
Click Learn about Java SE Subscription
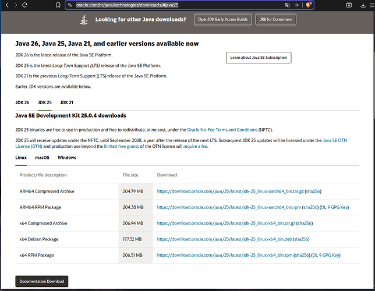coord(259,58)
